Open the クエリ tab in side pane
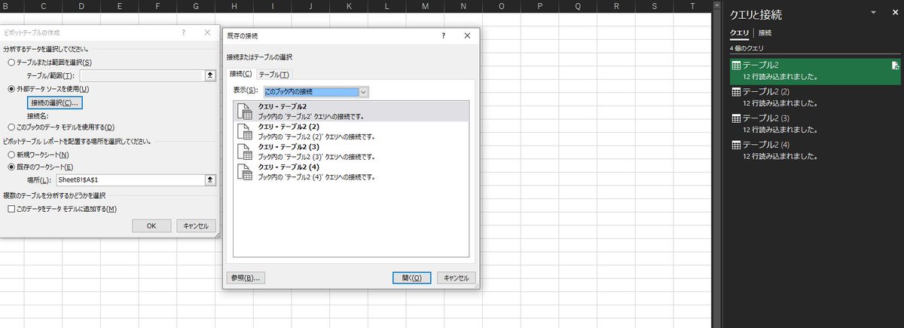 click(739, 33)
